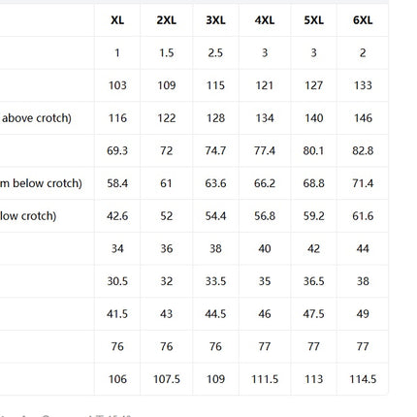Click the 'above crotch)' row label
This screenshot has height=417, width=417.
click(x=37, y=118)
